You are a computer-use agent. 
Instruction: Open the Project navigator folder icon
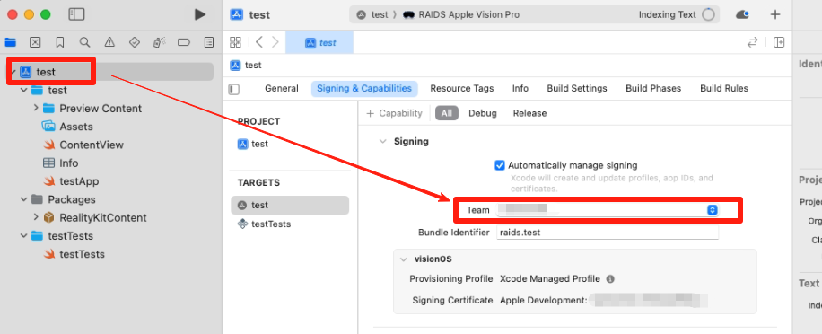point(11,42)
